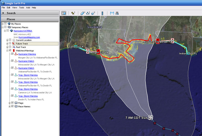This screenshot has height=136, width=202.
Task: Toggle the Place Names checkbox
Action: tap(12, 106)
